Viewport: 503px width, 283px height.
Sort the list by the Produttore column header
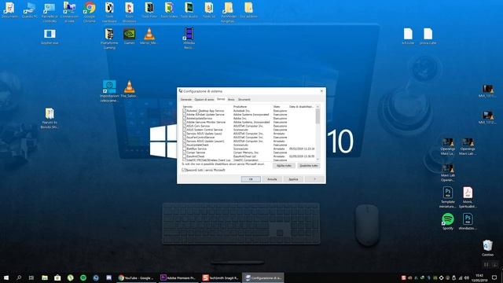pos(252,107)
